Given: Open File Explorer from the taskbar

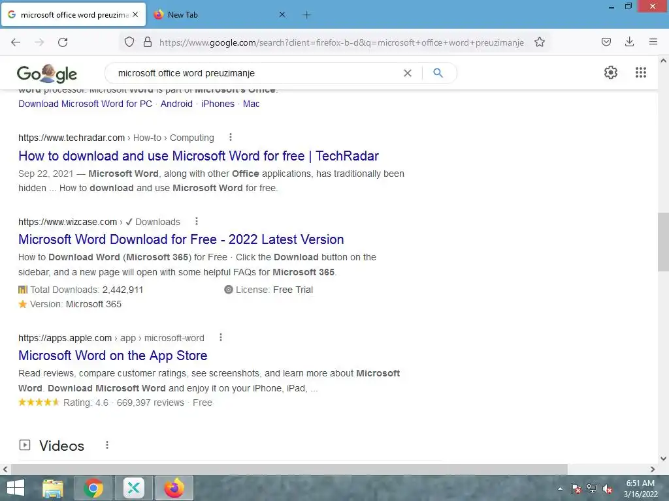Looking at the screenshot, I should coord(53,488).
